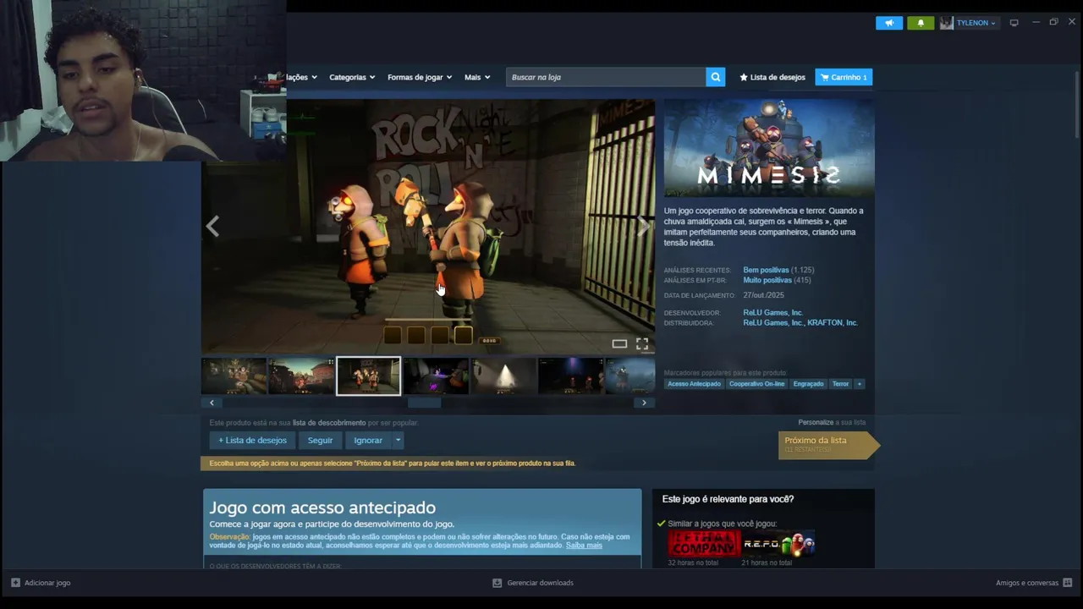Open the 'Saiba mais' early access link
The width and height of the screenshot is (1083, 609).
tap(584, 546)
